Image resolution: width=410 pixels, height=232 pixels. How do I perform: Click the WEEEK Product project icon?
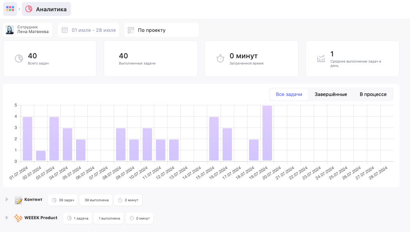click(18, 218)
